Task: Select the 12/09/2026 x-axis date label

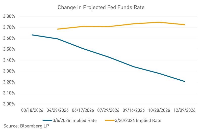Action: (x=185, y=110)
